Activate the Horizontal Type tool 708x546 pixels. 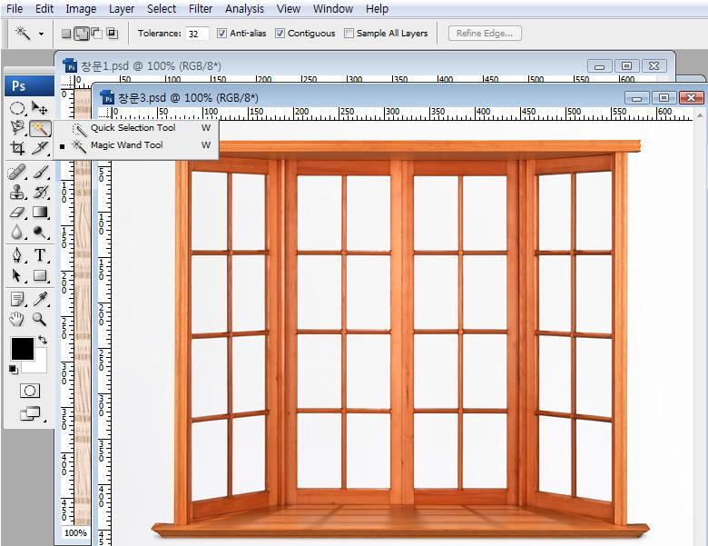40,255
